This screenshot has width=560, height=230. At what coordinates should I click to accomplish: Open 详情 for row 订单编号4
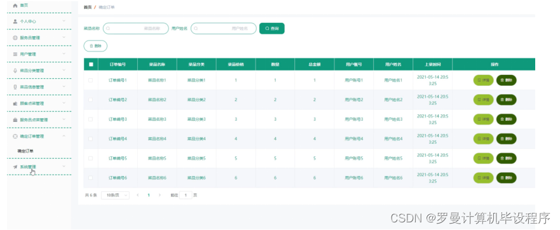tap(483, 139)
